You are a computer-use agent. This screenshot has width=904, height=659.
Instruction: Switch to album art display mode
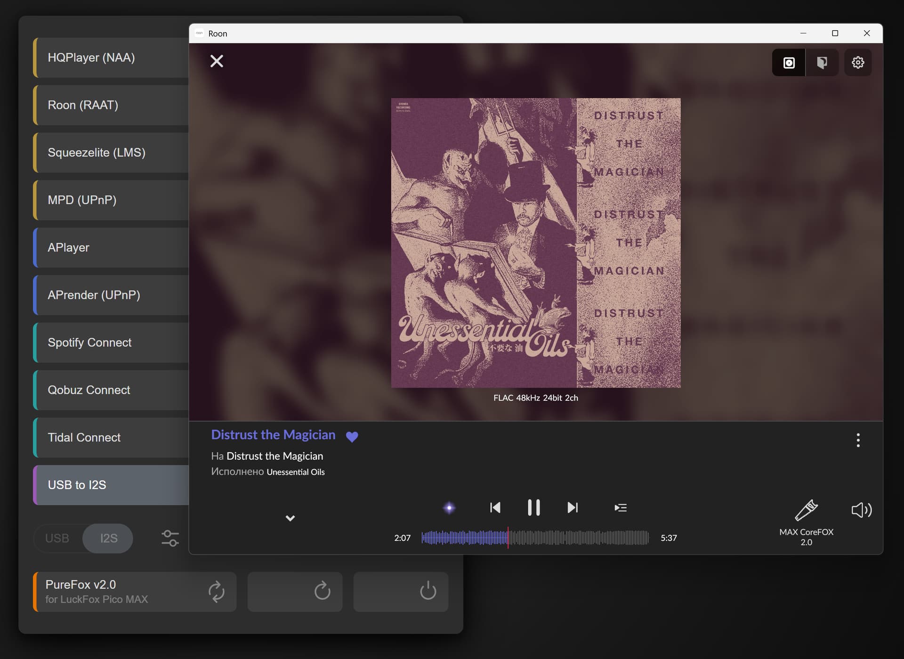click(x=789, y=62)
